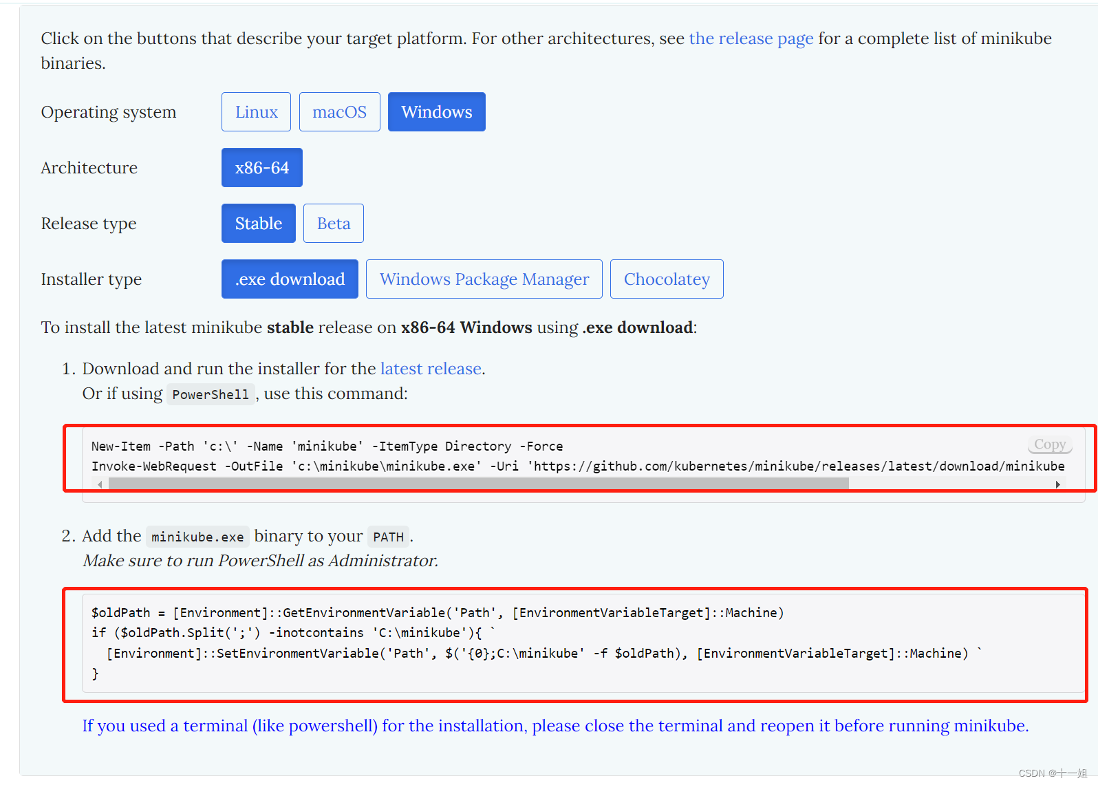Screen dimensions: 1098x785
Task: Click the inline PATH code label
Action: click(x=389, y=537)
